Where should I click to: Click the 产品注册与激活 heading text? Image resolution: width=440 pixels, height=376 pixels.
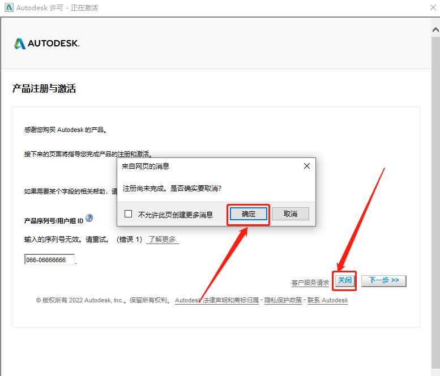point(44,89)
